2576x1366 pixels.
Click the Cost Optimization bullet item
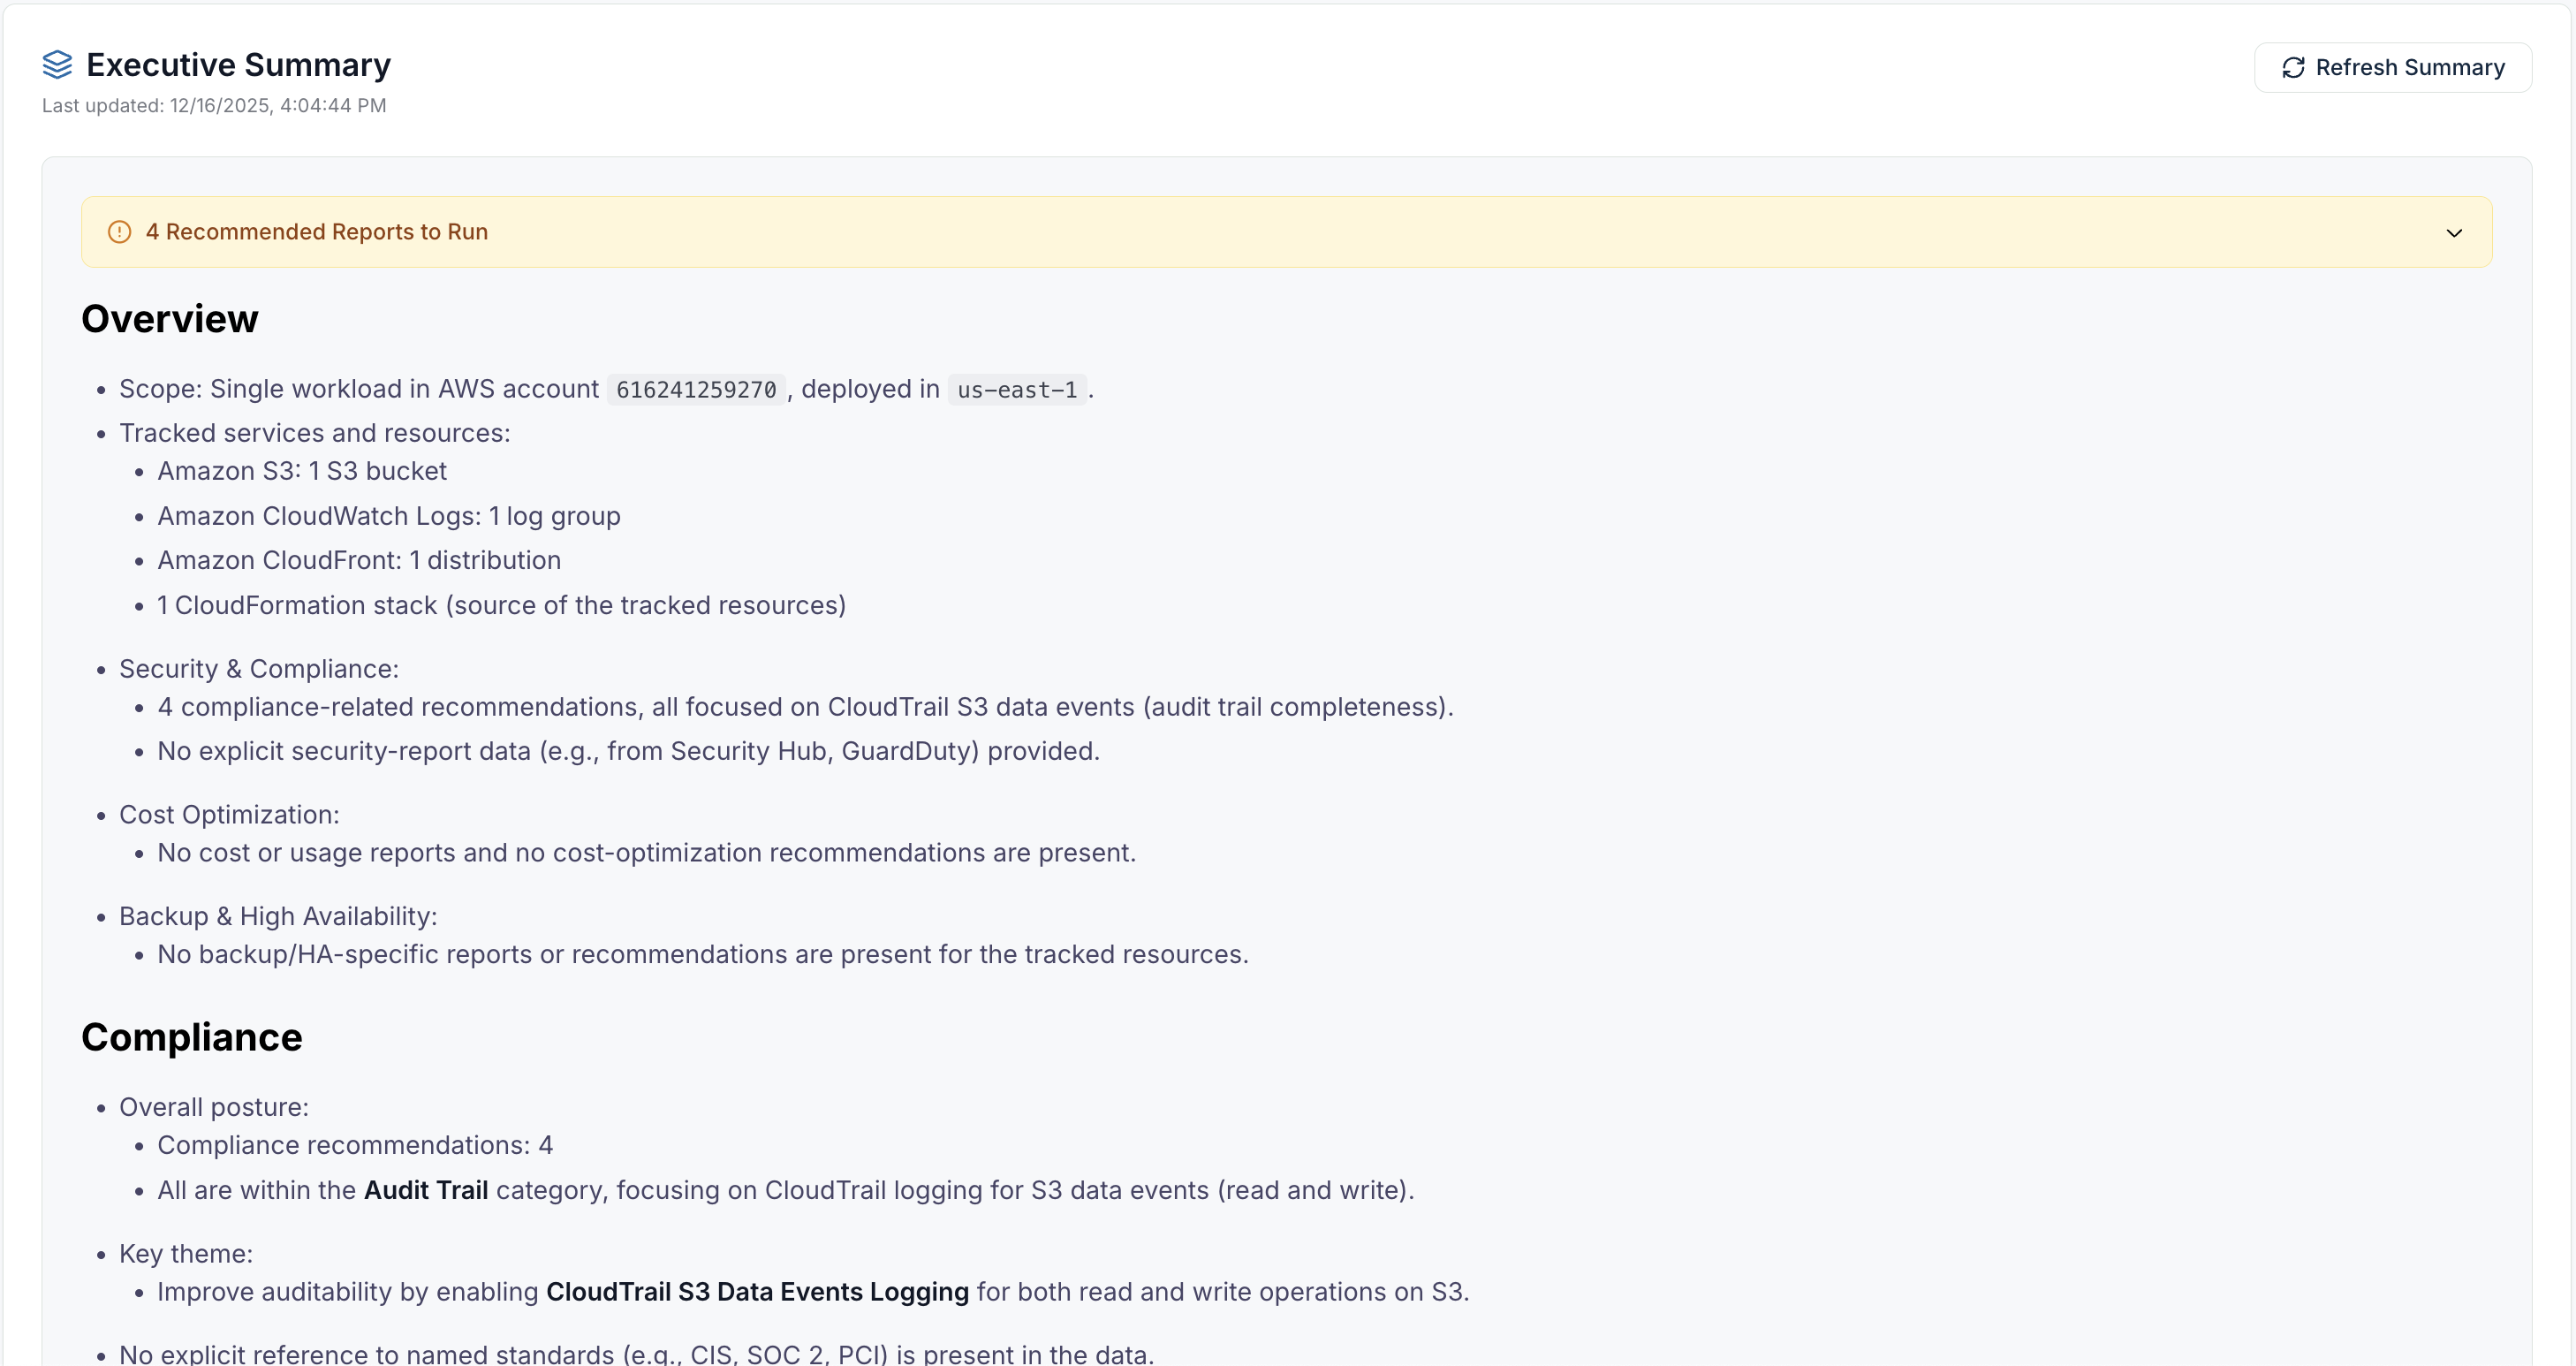(x=229, y=814)
